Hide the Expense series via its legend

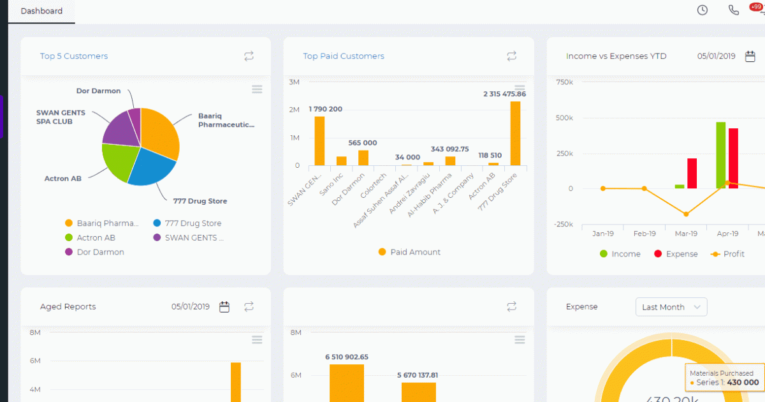coord(676,254)
